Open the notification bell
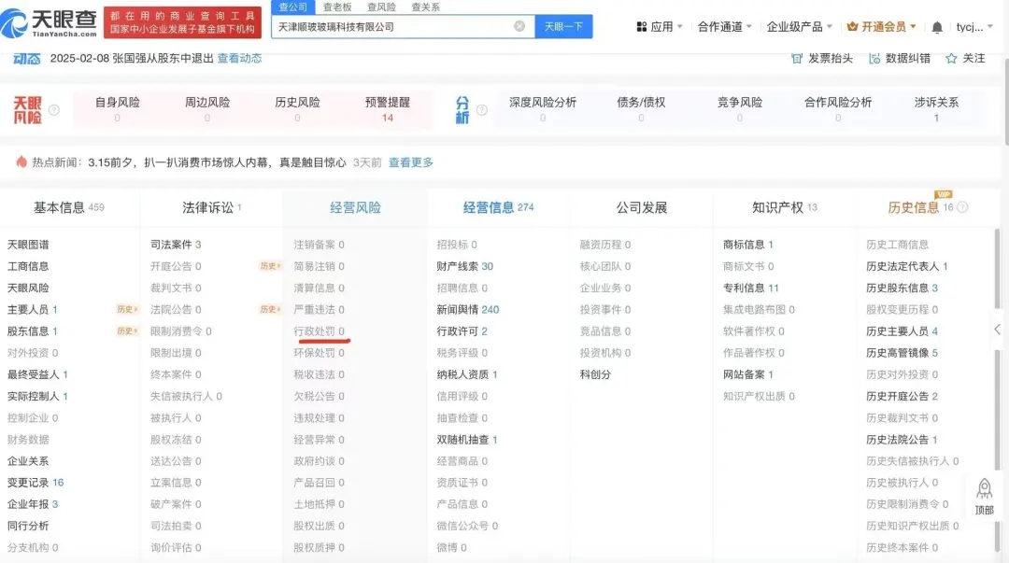Viewport: 1009px width, 563px height. click(937, 27)
